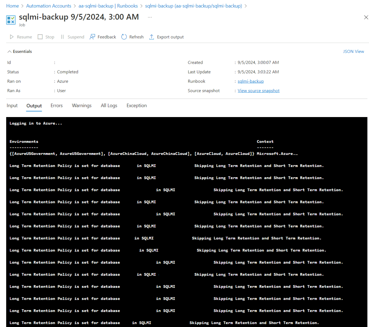Click the Export output icon

(x=152, y=37)
